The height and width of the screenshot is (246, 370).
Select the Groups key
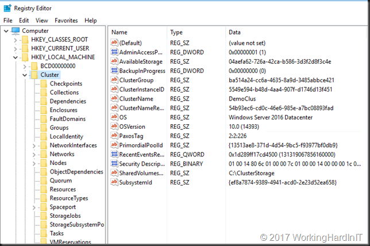(59, 128)
